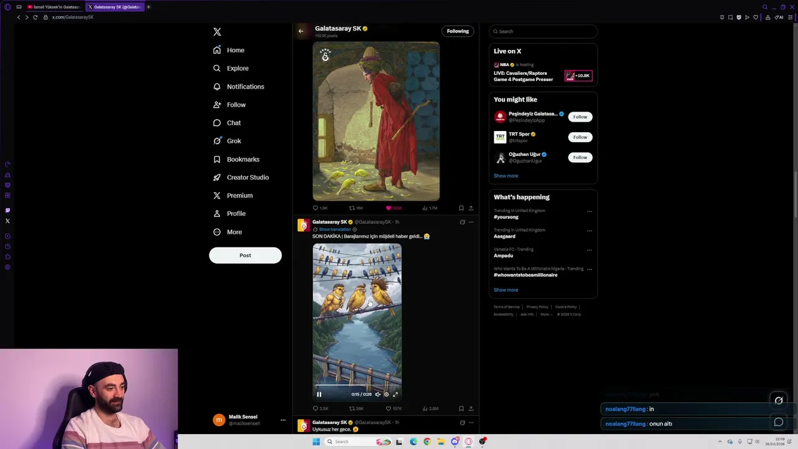Image resolution: width=798 pixels, height=449 pixels.
Task: Open Bookmarks in the sidebar
Action: coord(236,160)
